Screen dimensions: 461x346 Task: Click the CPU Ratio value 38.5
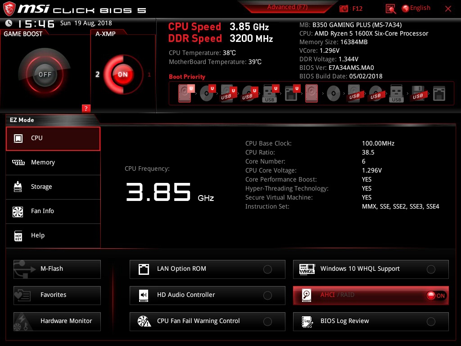(368, 152)
